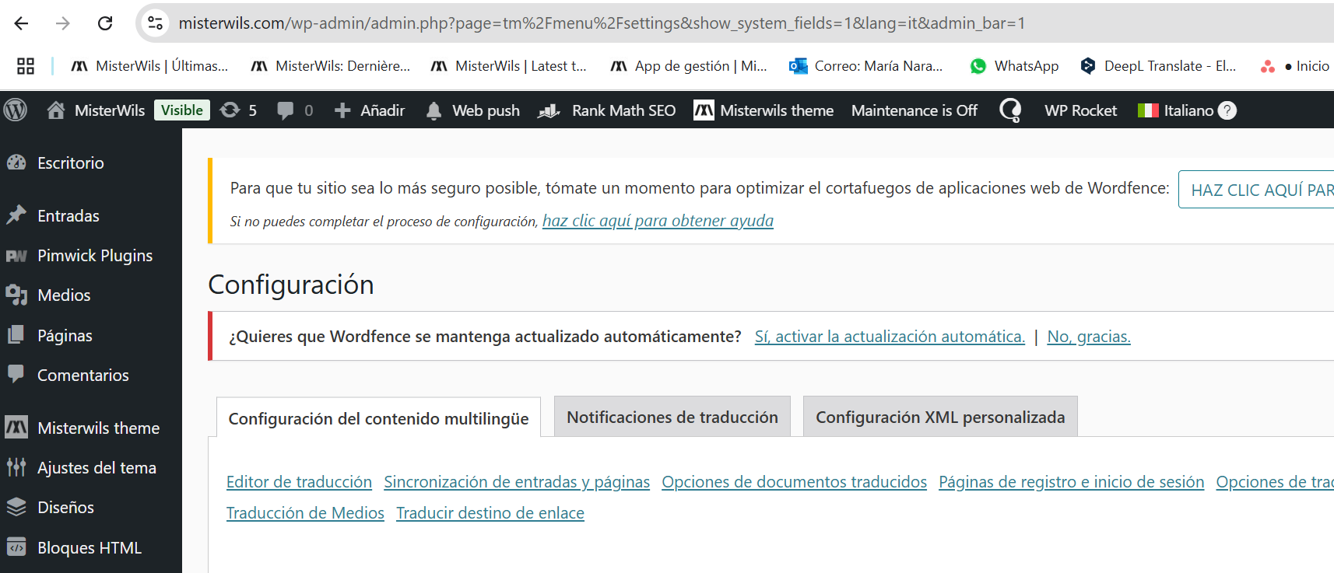Image resolution: width=1334 pixels, height=573 pixels.
Task: Click the Italian flag language icon
Action: coord(1148,110)
